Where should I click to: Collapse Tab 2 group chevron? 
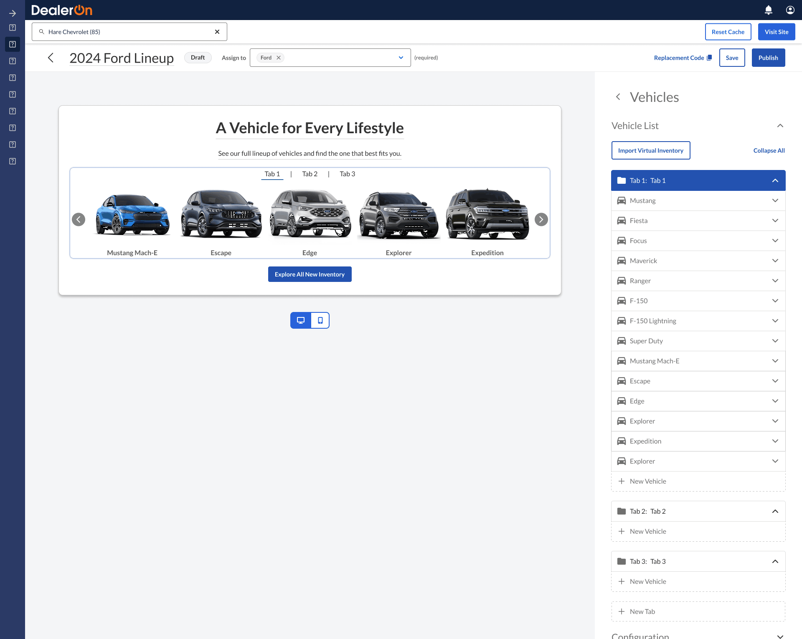pos(775,511)
